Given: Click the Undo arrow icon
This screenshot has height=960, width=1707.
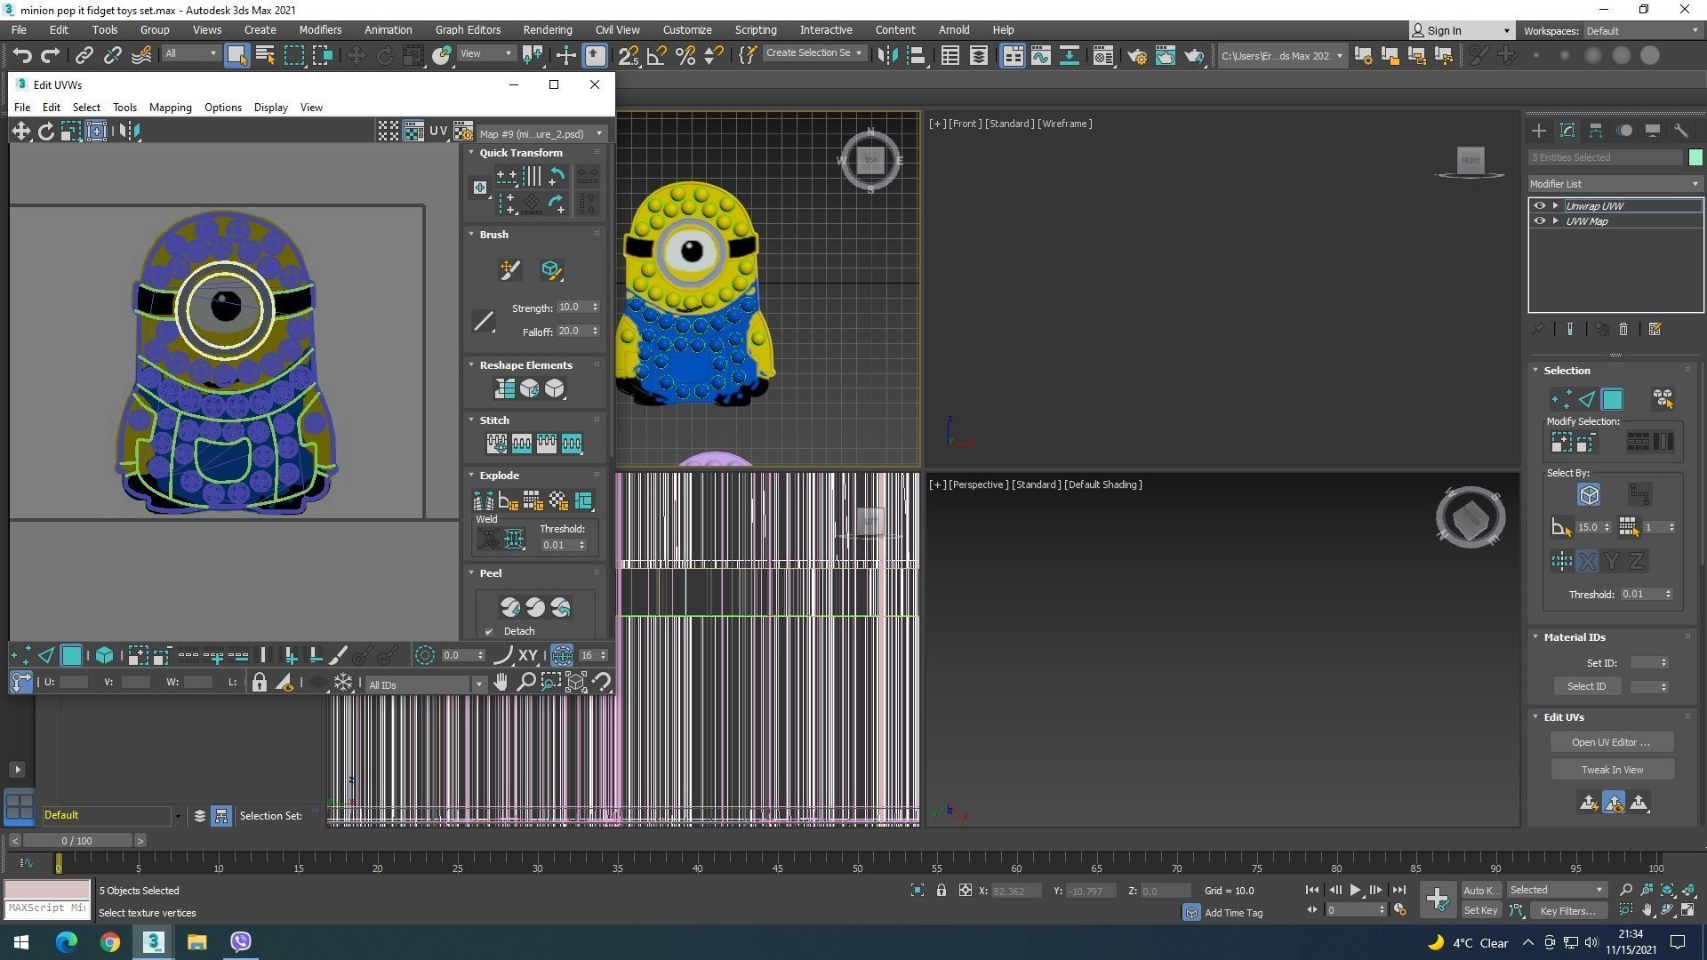Looking at the screenshot, I should click(22, 56).
